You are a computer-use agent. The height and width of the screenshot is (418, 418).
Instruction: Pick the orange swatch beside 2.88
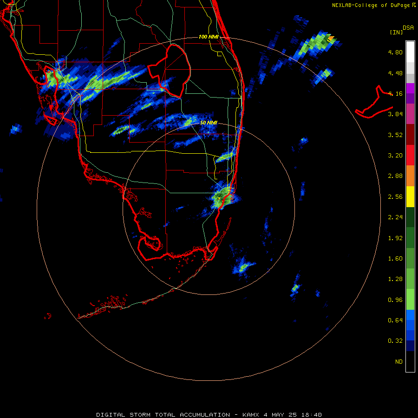tap(410, 176)
